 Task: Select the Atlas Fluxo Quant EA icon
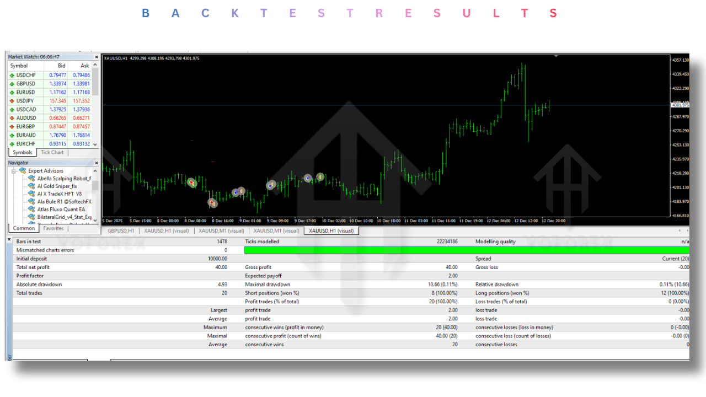[30, 209]
